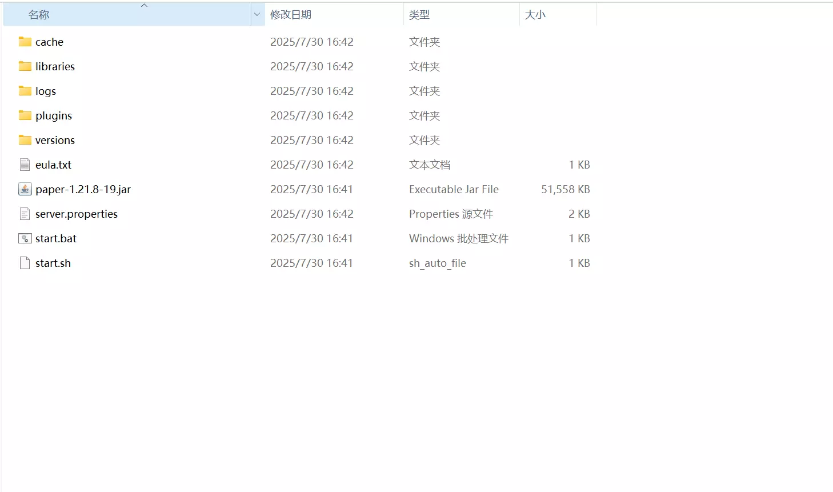
Task: Click the eula.txt text document icon
Action: tap(25, 165)
